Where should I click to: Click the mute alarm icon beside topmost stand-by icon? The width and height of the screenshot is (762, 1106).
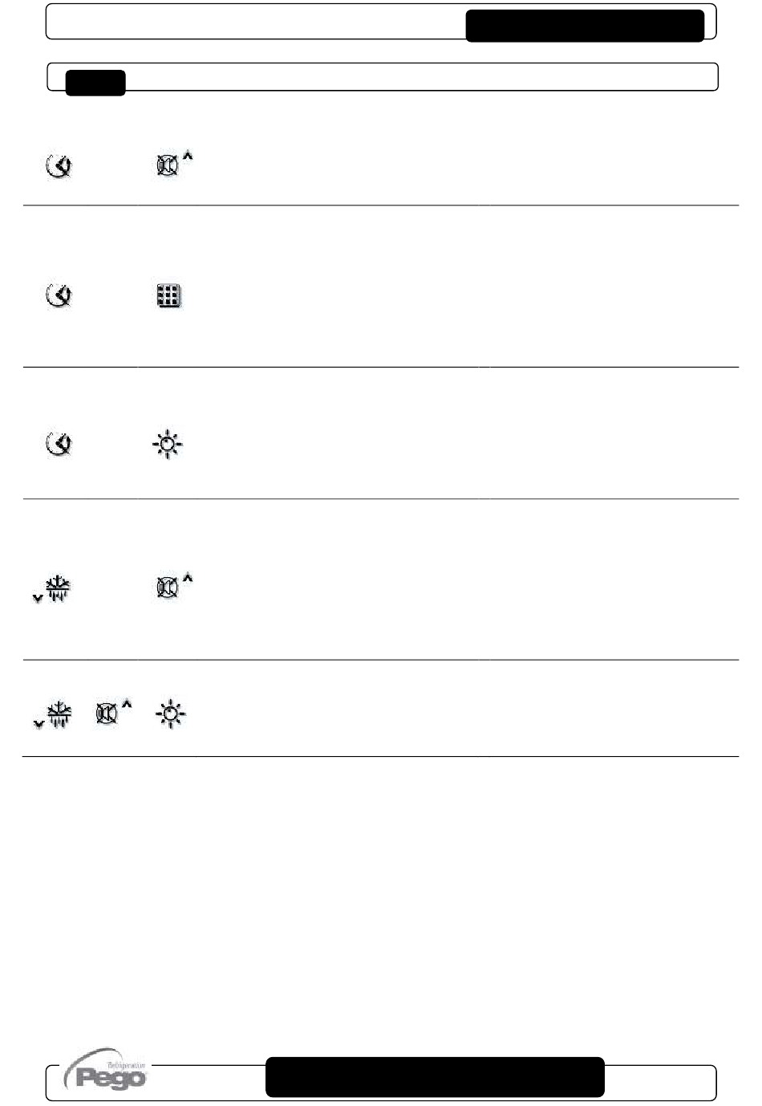167,166
